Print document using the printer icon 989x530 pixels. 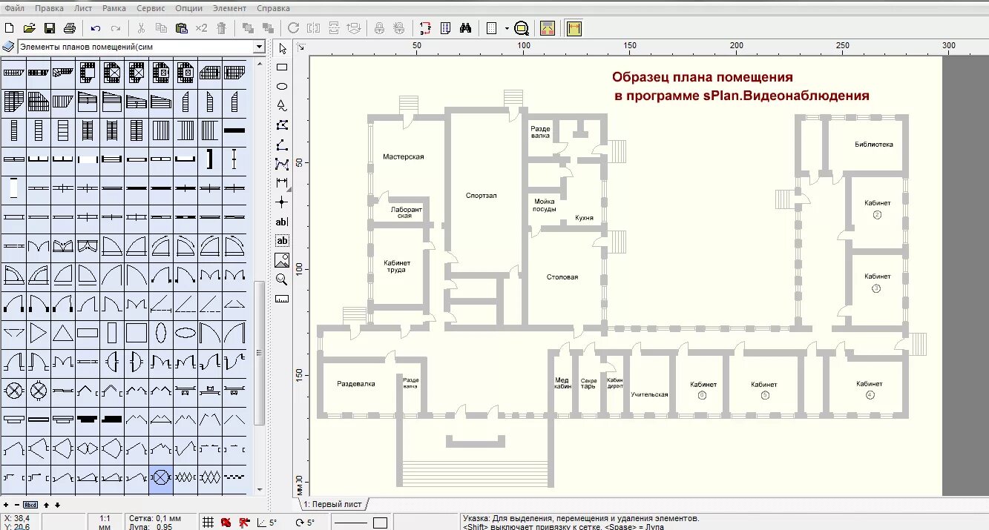tap(70, 28)
